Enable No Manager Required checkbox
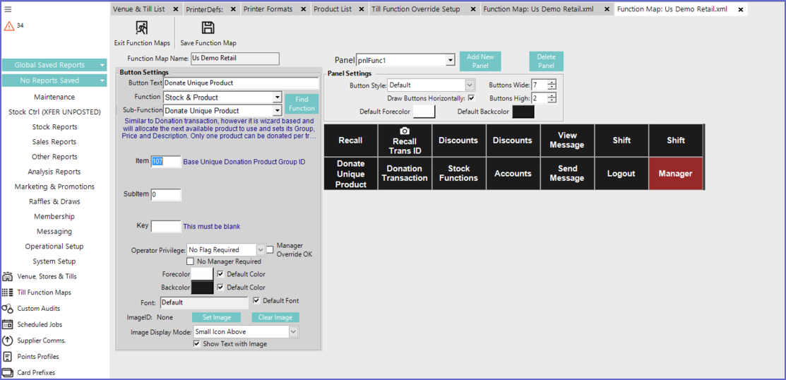Screen dimensions: 786x380 (x=190, y=261)
